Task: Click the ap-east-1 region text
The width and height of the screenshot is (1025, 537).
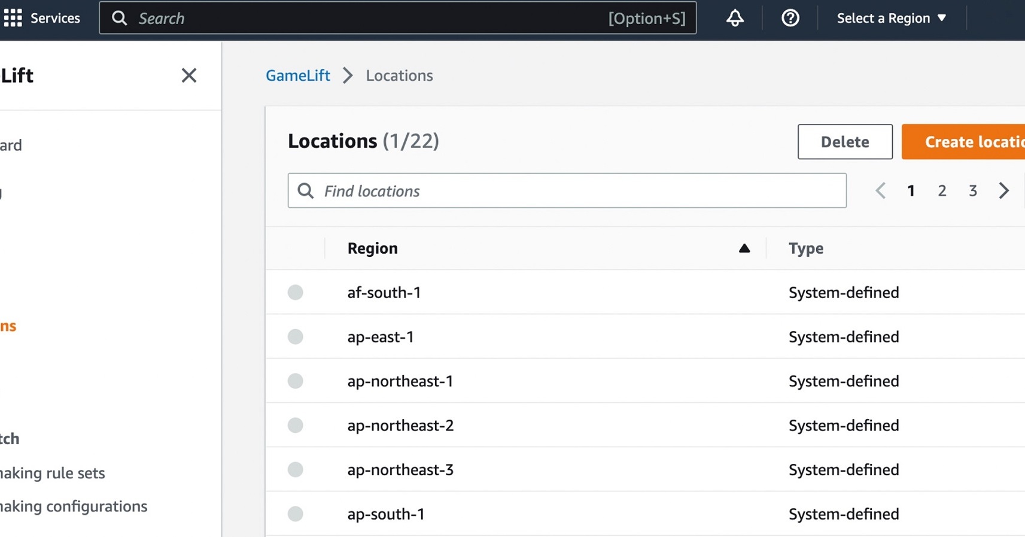Action: (x=381, y=336)
